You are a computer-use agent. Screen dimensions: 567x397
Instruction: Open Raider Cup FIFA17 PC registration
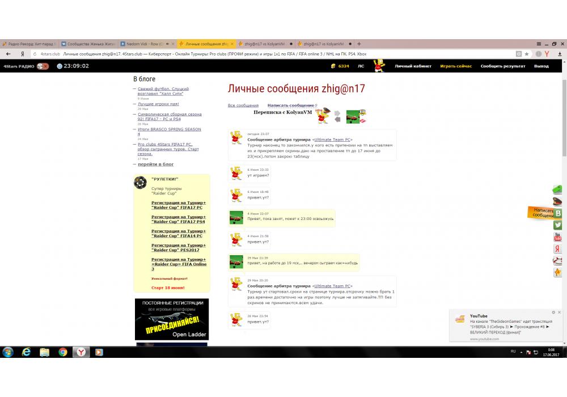tap(179, 205)
